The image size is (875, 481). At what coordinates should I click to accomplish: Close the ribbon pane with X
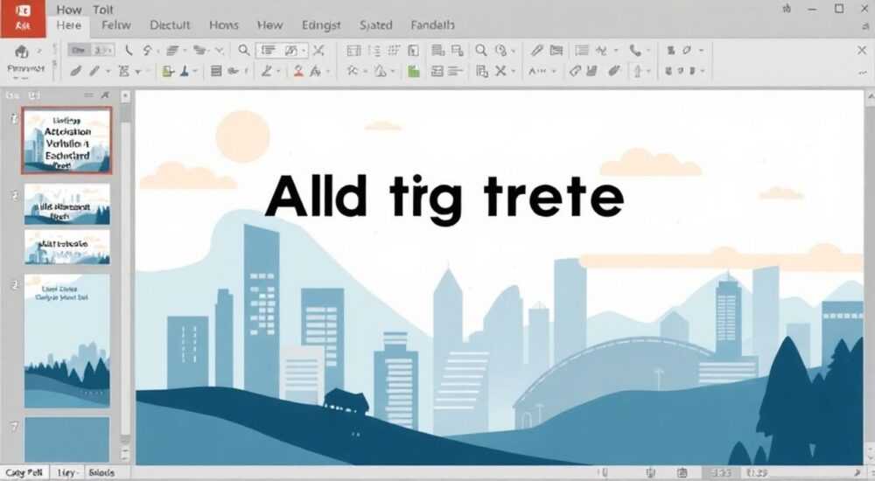[x=862, y=50]
